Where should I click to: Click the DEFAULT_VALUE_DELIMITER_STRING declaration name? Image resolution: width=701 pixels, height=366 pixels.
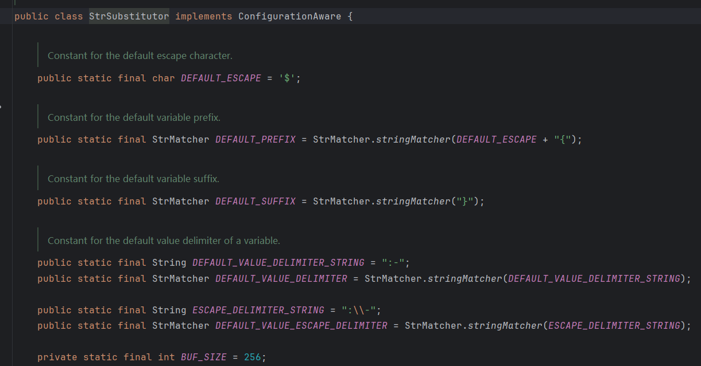(278, 263)
